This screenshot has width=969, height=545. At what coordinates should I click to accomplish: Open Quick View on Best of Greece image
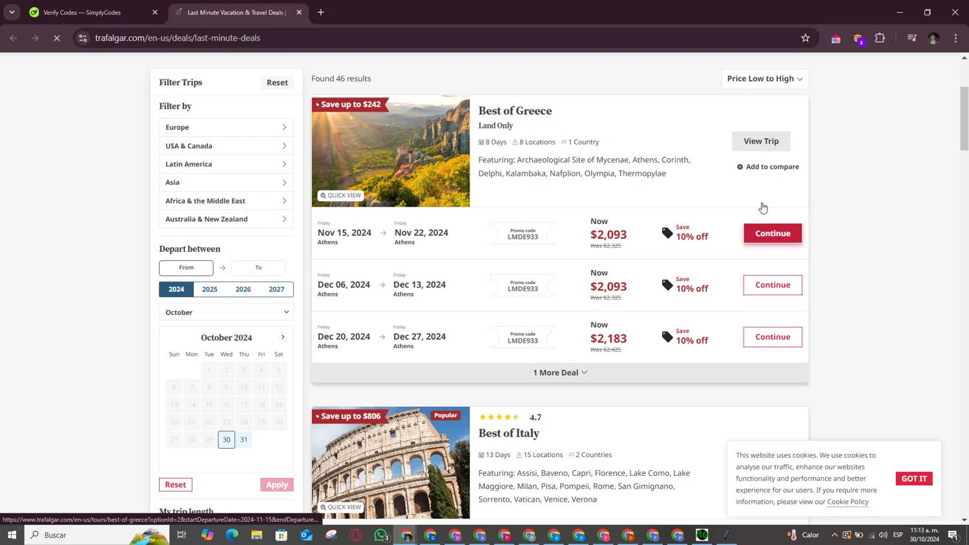pyautogui.click(x=340, y=196)
